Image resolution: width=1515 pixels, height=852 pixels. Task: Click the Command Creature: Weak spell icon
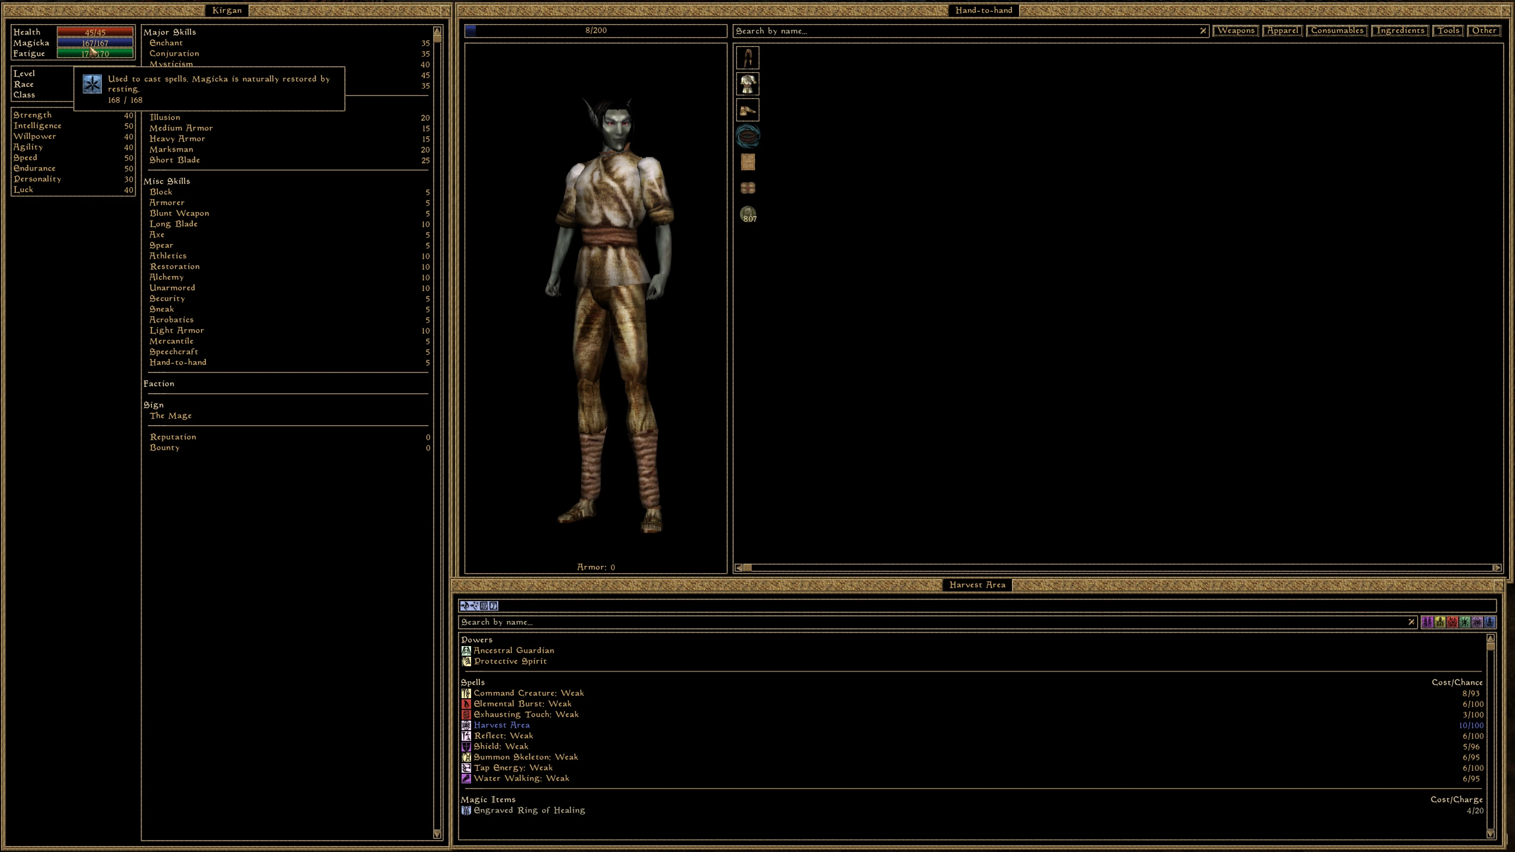466,693
